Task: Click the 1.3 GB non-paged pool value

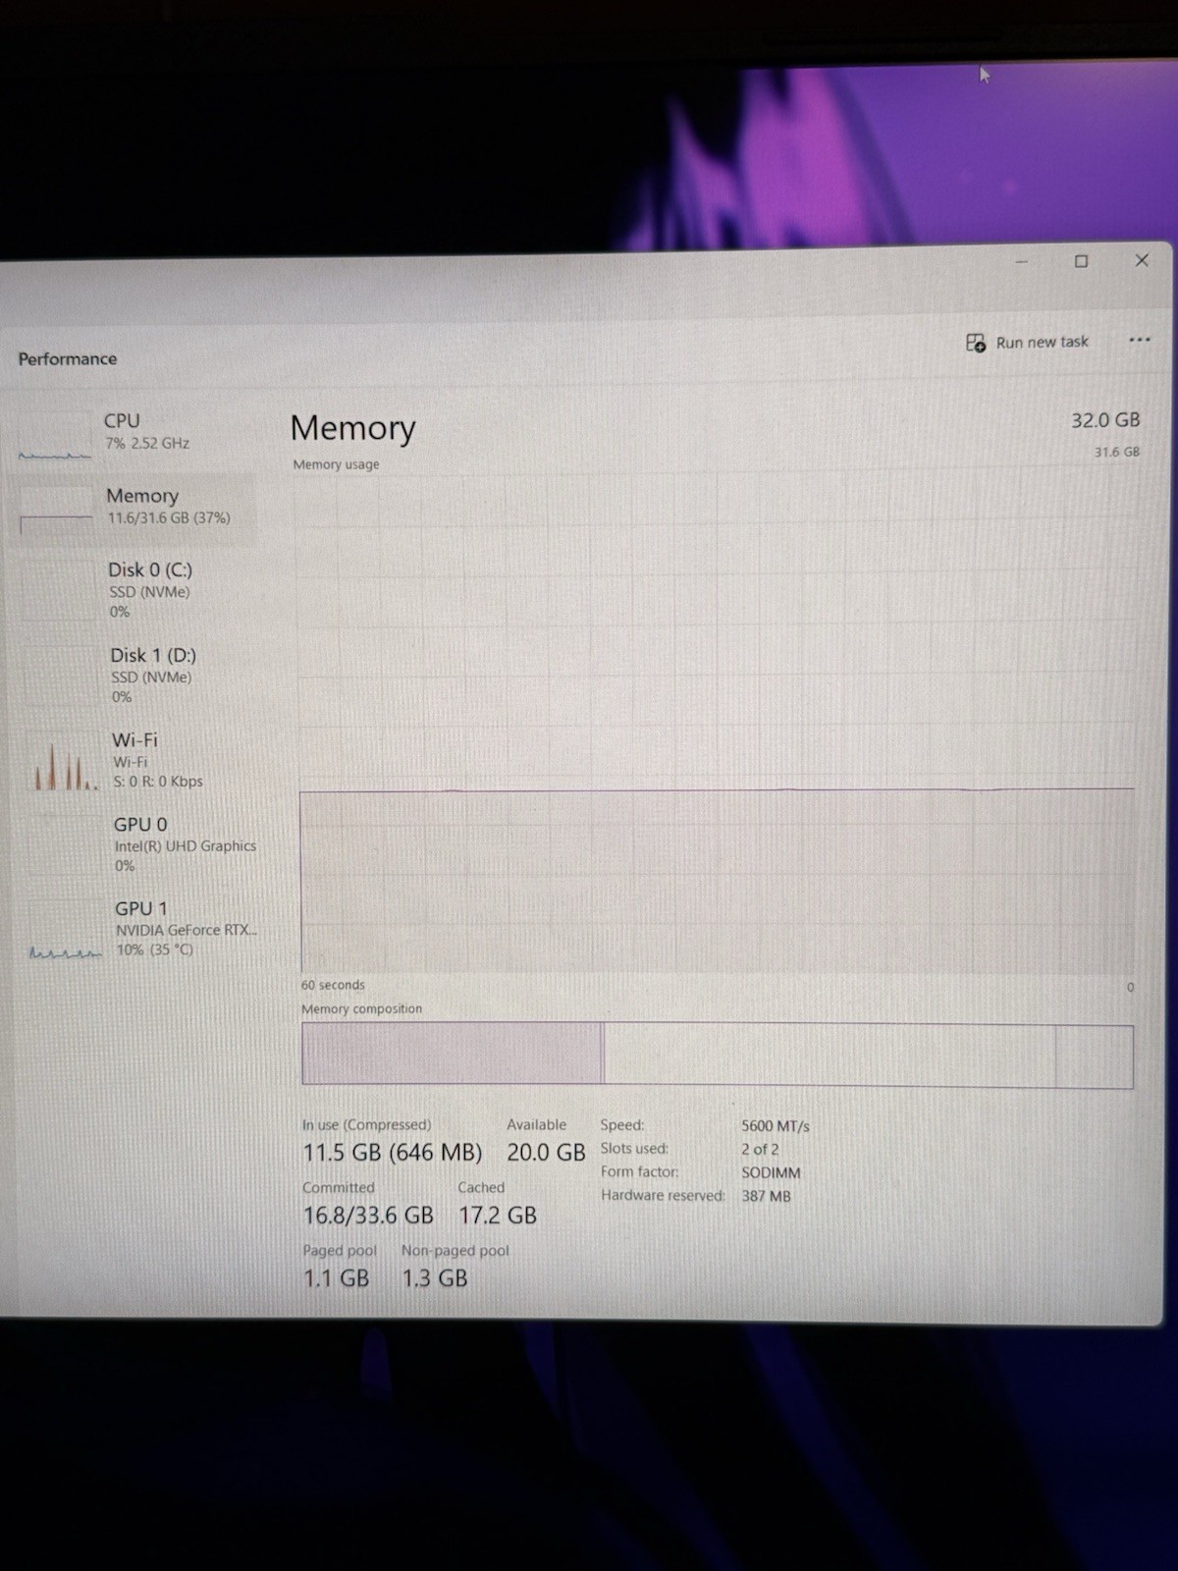Action: pos(435,1278)
